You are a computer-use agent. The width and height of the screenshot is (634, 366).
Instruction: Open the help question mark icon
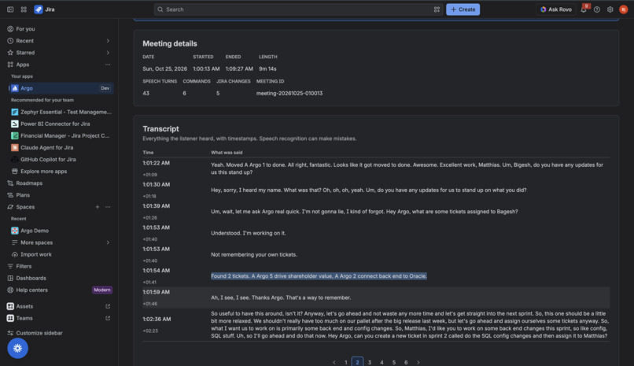[x=597, y=9]
